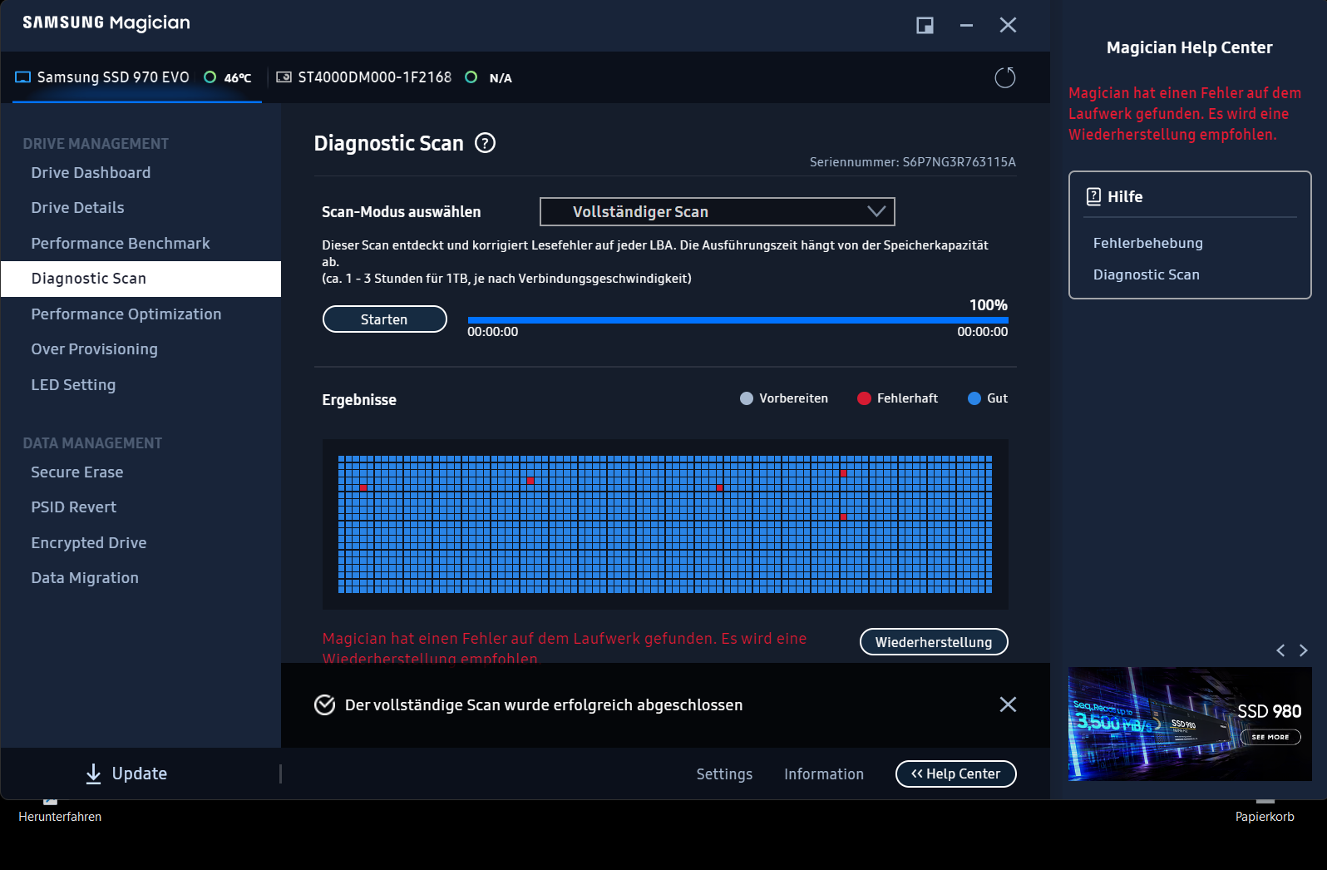Screen dimensions: 1327x870
Task: Click the SSD health status ring icon
Action: point(210,77)
